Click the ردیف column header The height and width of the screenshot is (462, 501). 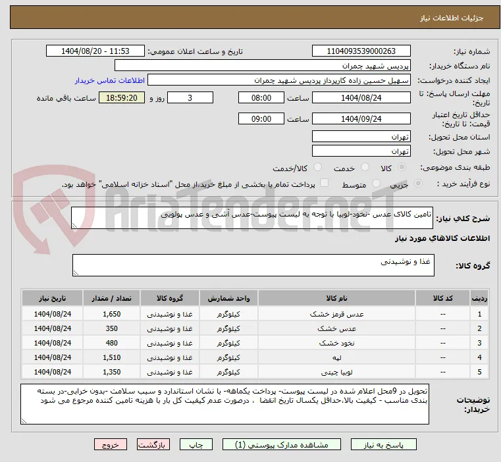click(x=479, y=298)
